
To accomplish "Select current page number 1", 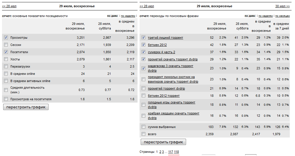I will pos(157,152).
